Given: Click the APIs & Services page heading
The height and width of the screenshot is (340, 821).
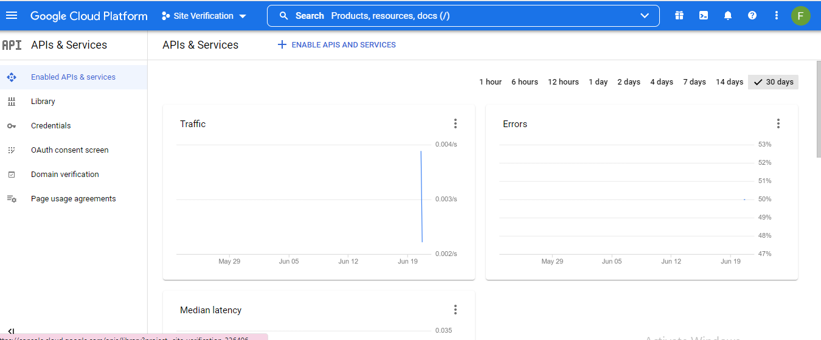Looking at the screenshot, I should point(200,45).
